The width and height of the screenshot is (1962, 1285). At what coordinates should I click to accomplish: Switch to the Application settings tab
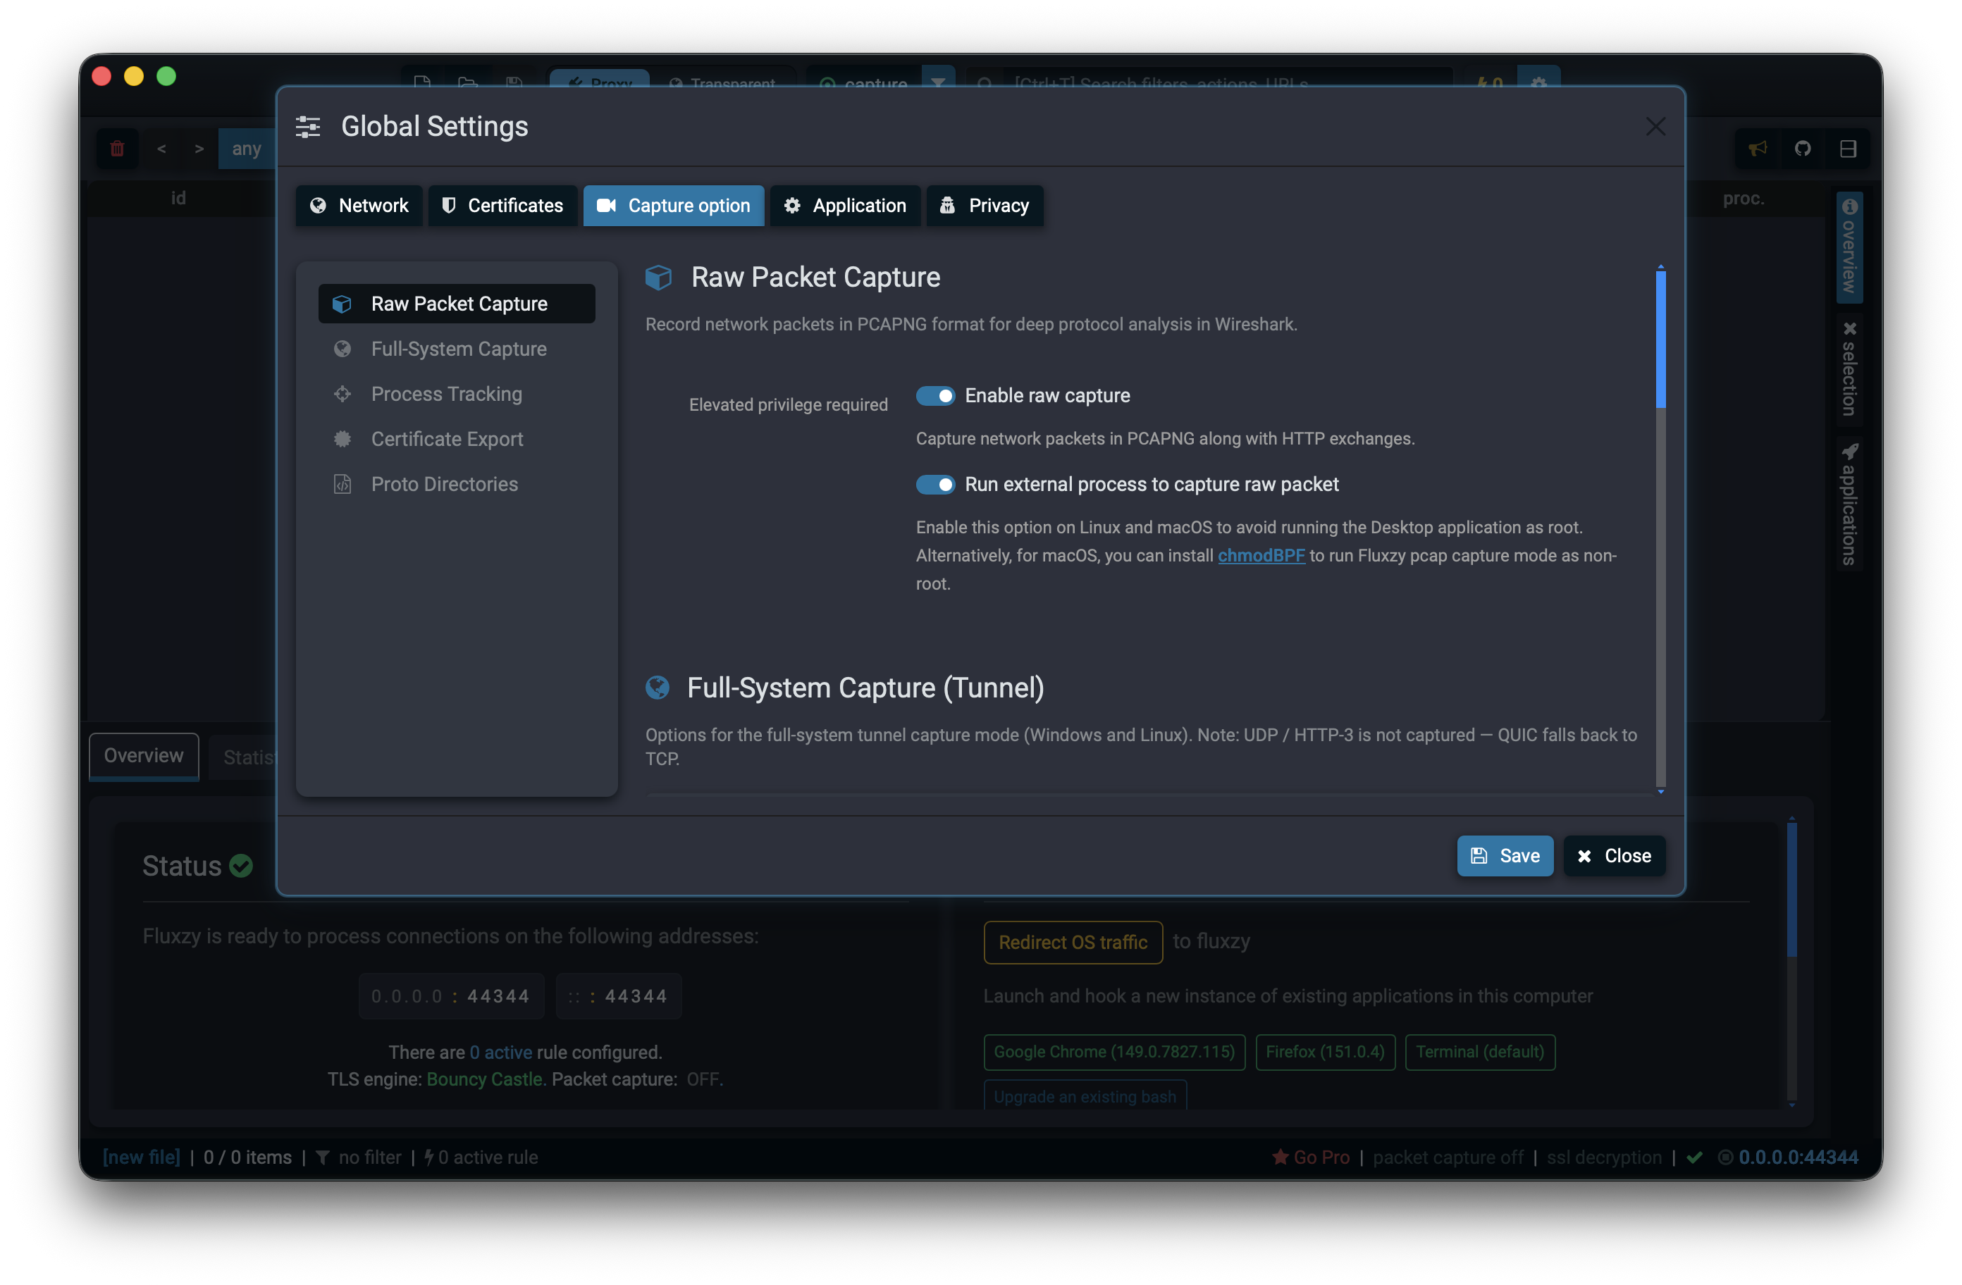coord(845,205)
